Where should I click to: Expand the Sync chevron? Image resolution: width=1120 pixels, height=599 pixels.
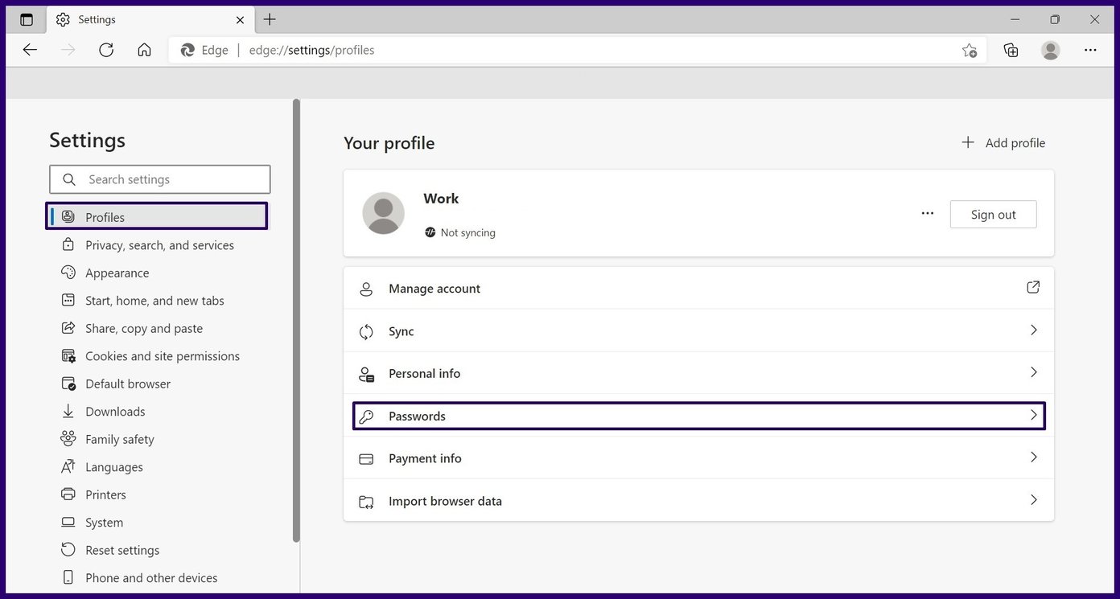tap(1034, 330)
